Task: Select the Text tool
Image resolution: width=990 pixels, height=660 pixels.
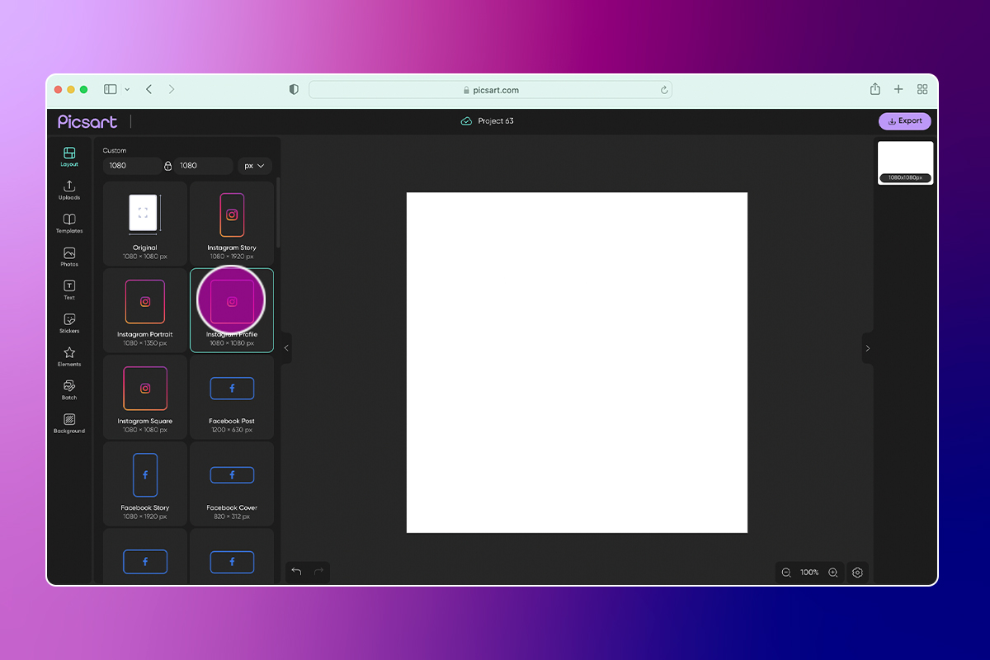Action: pyautogui.click(x=69, y=290)
